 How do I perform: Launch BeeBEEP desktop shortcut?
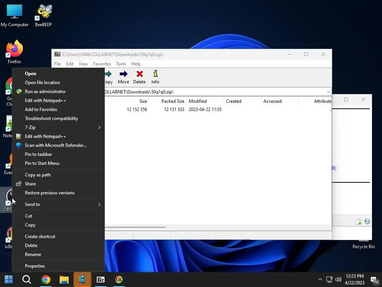pyautogui.click(x=43, y=16)
